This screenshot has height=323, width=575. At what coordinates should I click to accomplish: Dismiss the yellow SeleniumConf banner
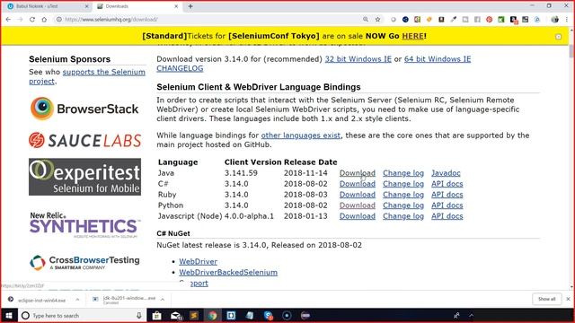[x=558, y=37]
